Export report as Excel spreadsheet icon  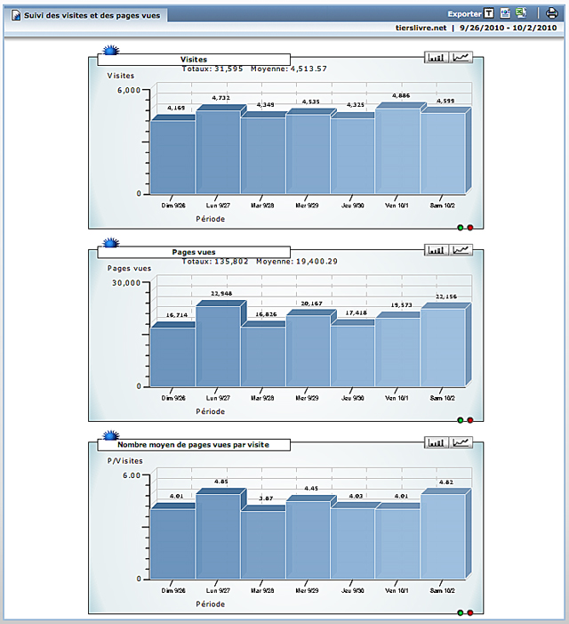coord(520,13)
